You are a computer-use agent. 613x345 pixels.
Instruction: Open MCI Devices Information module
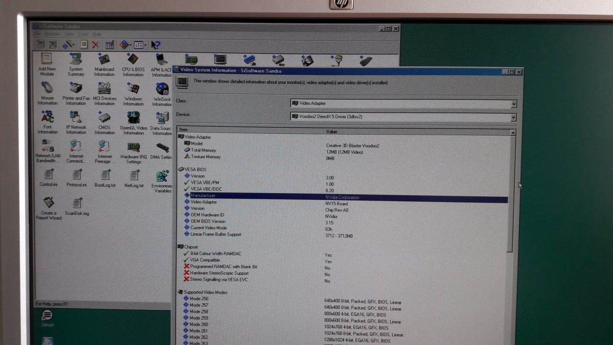coord(104,93)
